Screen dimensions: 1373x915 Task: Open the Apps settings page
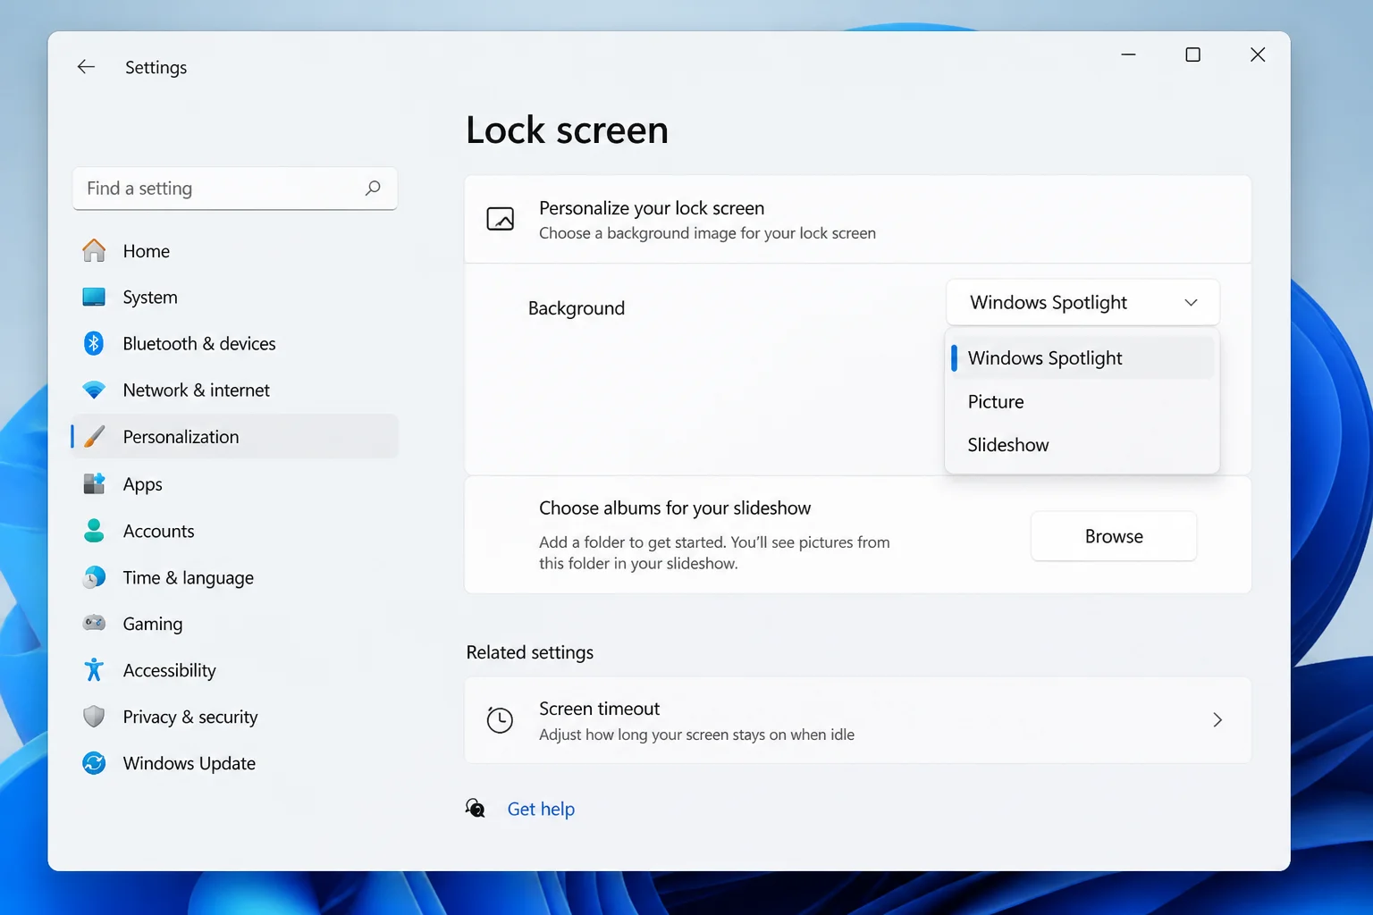click(235, 484)
